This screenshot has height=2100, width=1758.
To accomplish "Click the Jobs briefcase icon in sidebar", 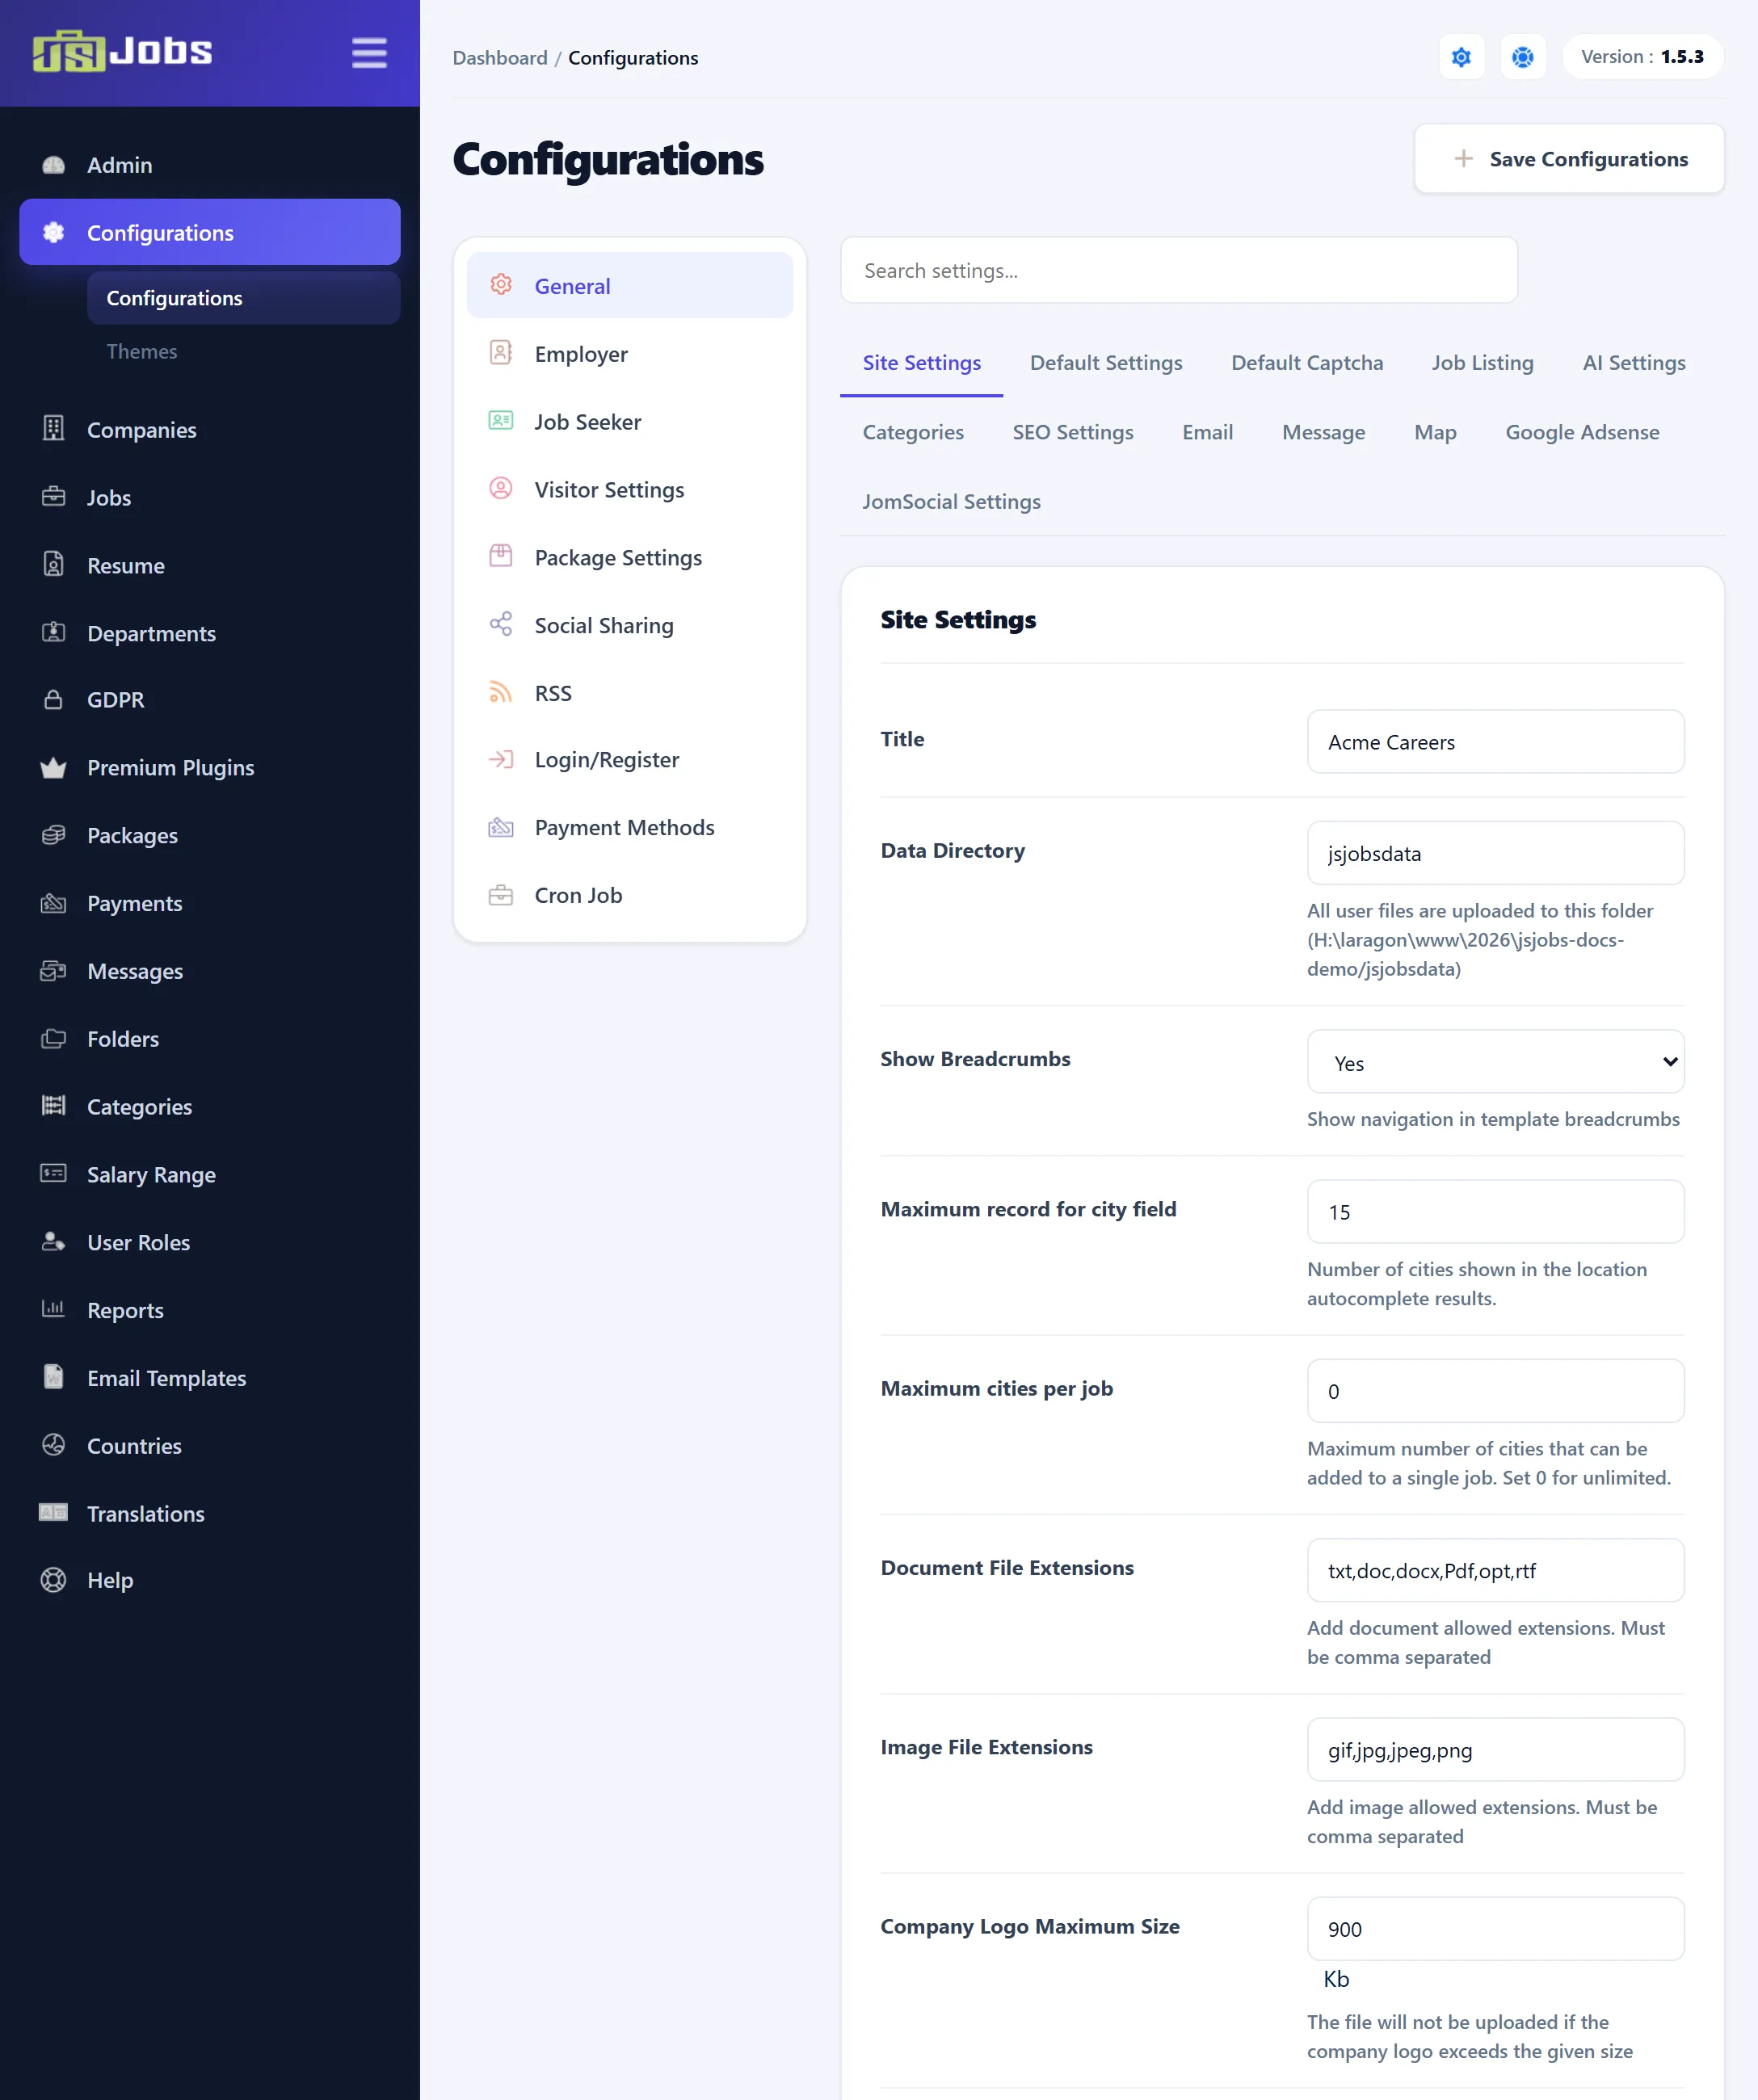I will 54,497.
